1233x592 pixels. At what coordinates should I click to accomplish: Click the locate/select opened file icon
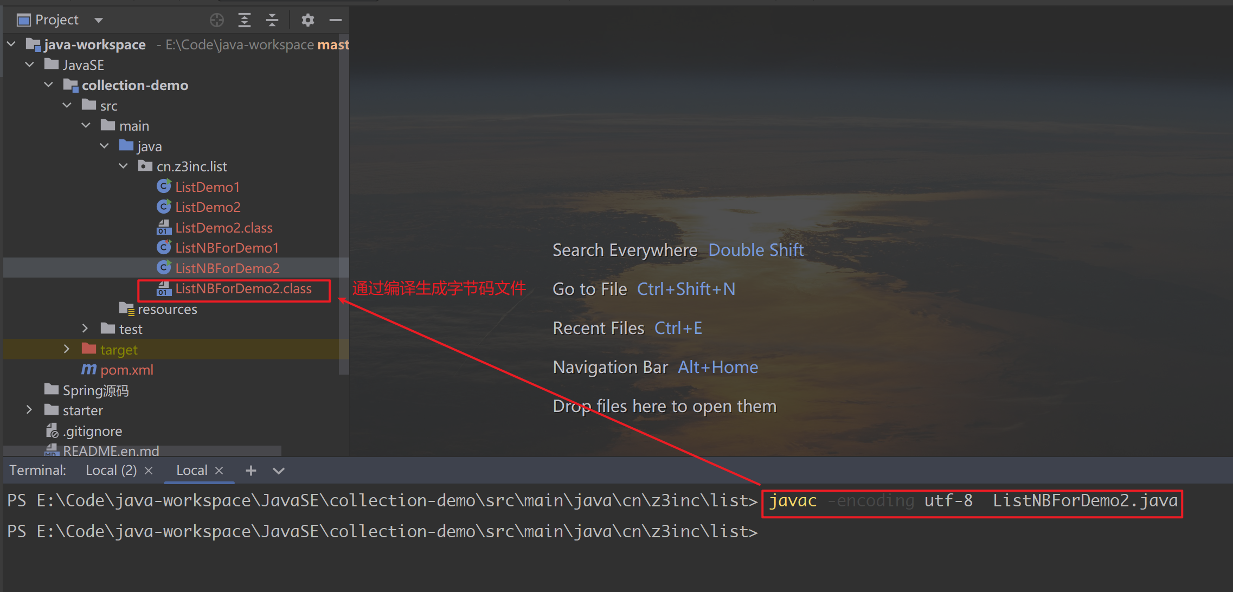(217, 20)
